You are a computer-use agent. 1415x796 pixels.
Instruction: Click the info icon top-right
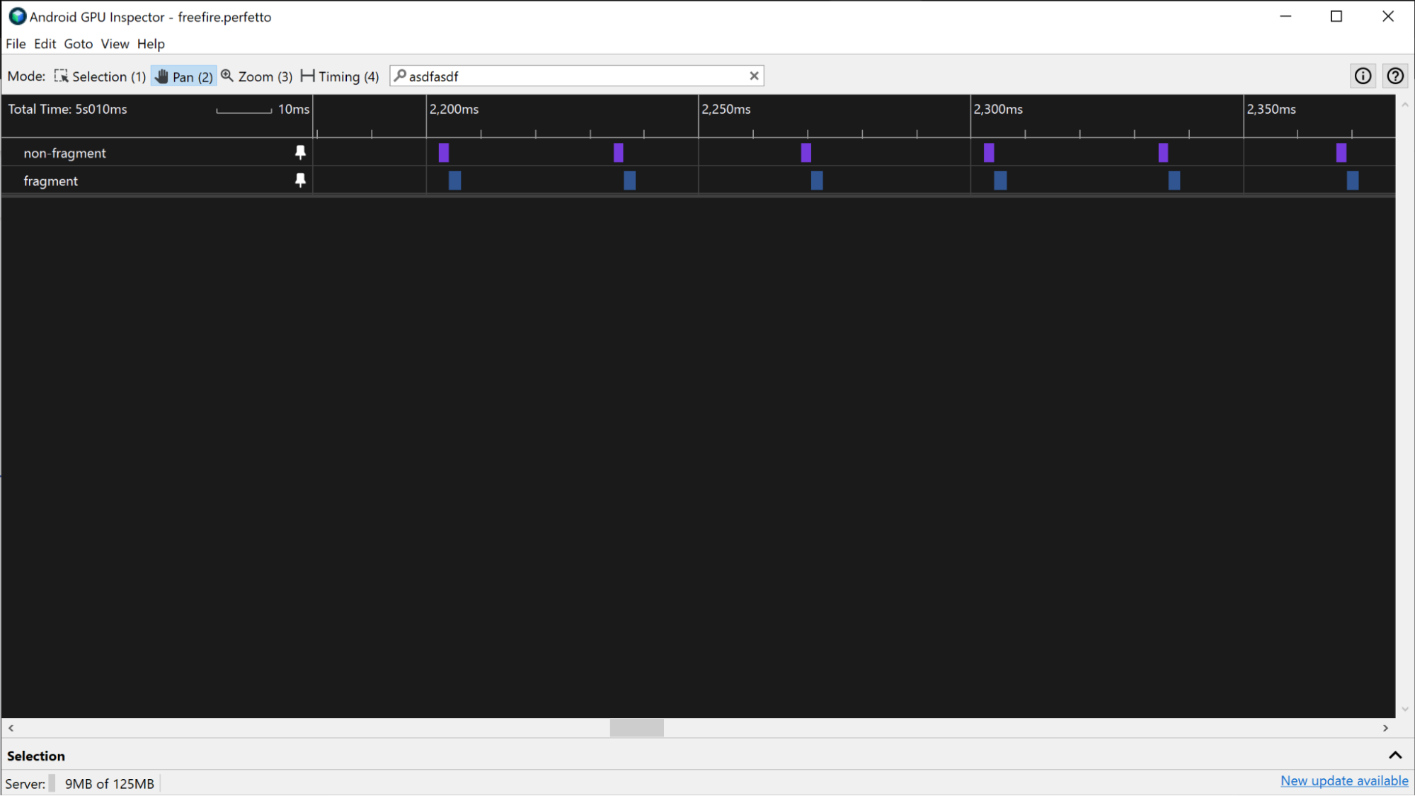click(x=1363, y=76)
